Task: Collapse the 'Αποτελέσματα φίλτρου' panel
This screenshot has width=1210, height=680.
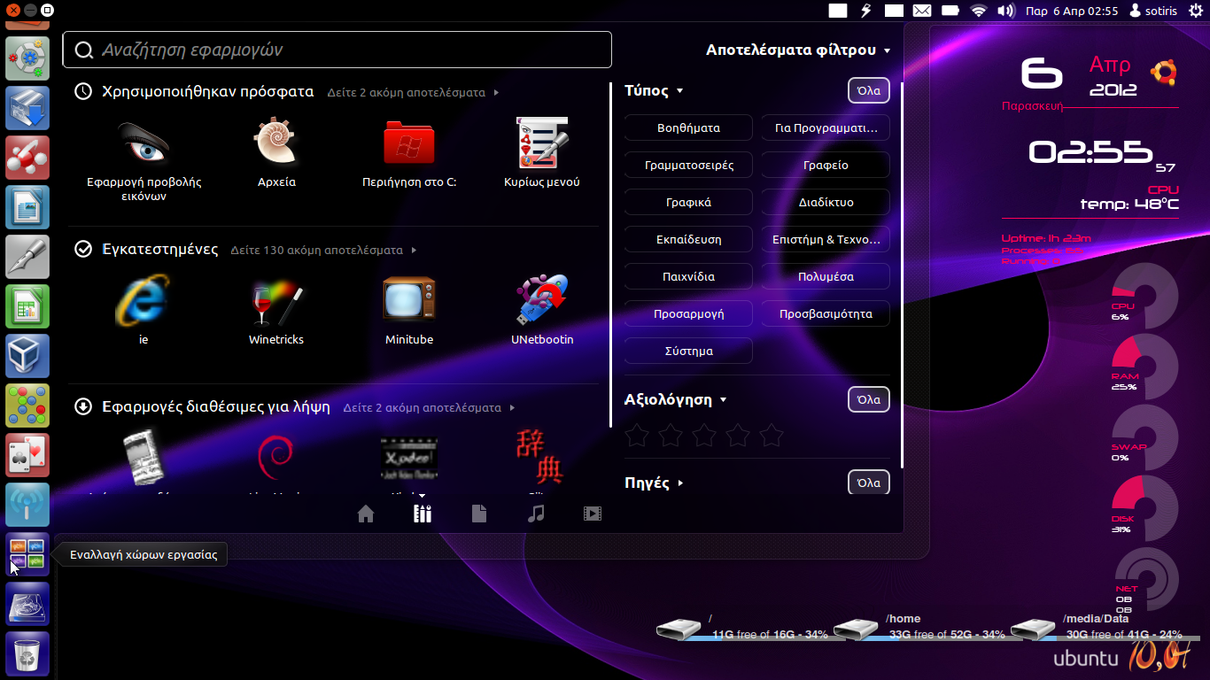Action: tap(797, 50)
